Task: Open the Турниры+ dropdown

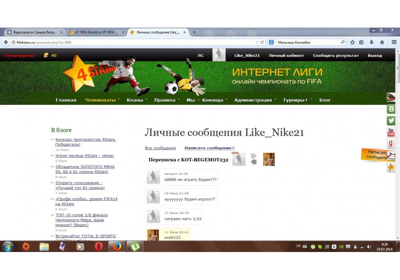Action: click(x=295, y=100)
